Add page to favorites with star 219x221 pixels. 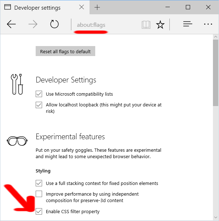pyautogui.click(x=160, y=25)
